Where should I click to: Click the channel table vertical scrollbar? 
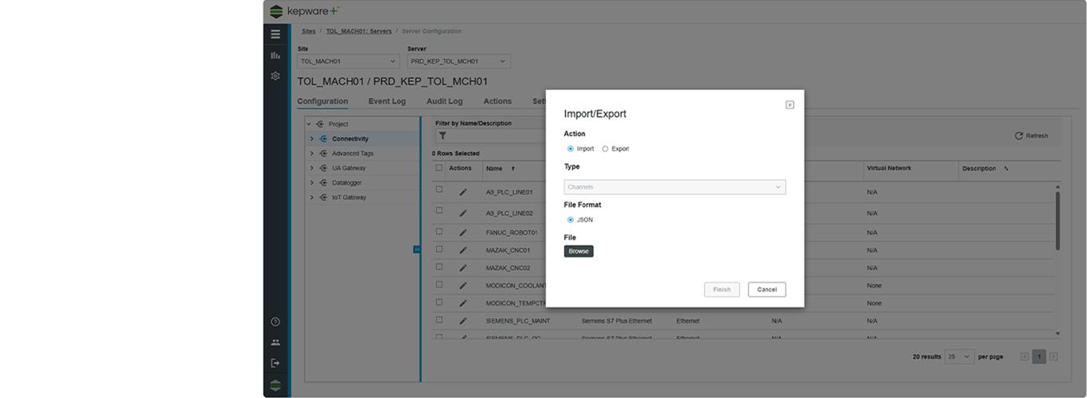tap(1058, 220)
